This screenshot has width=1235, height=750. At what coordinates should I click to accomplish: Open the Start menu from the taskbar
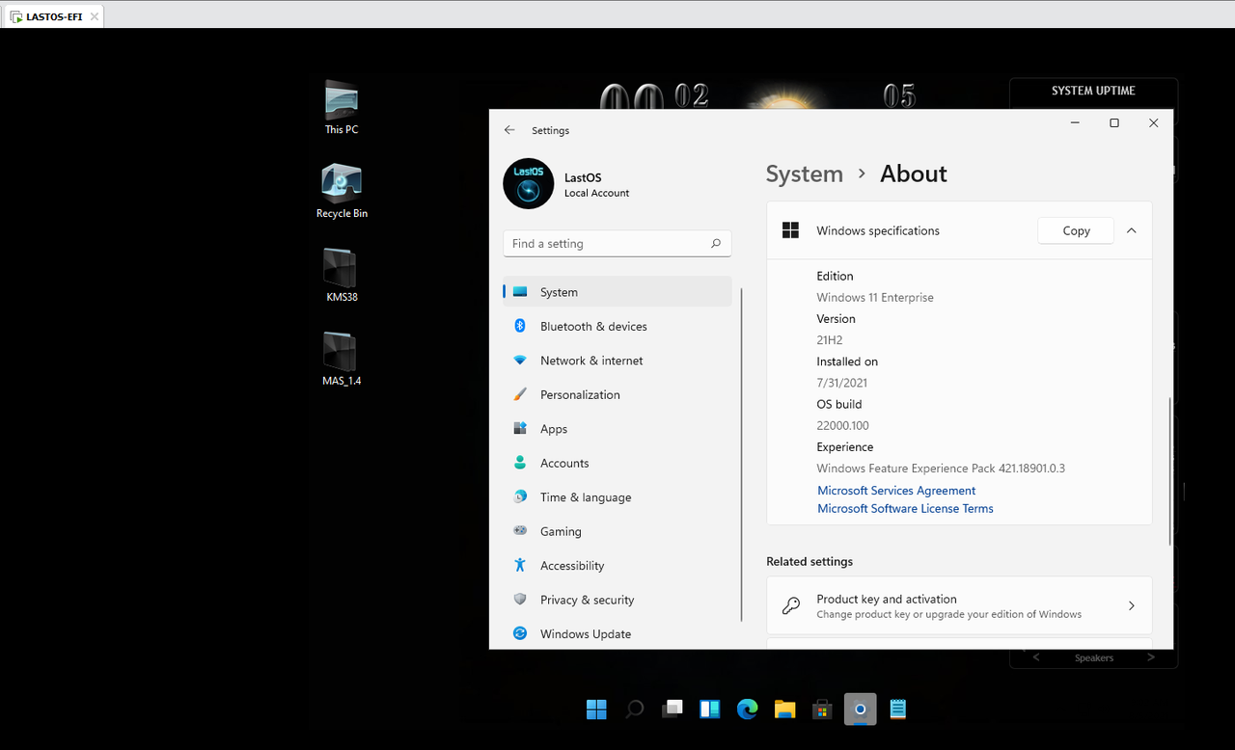pyautogui.click(x=596, y=710)
